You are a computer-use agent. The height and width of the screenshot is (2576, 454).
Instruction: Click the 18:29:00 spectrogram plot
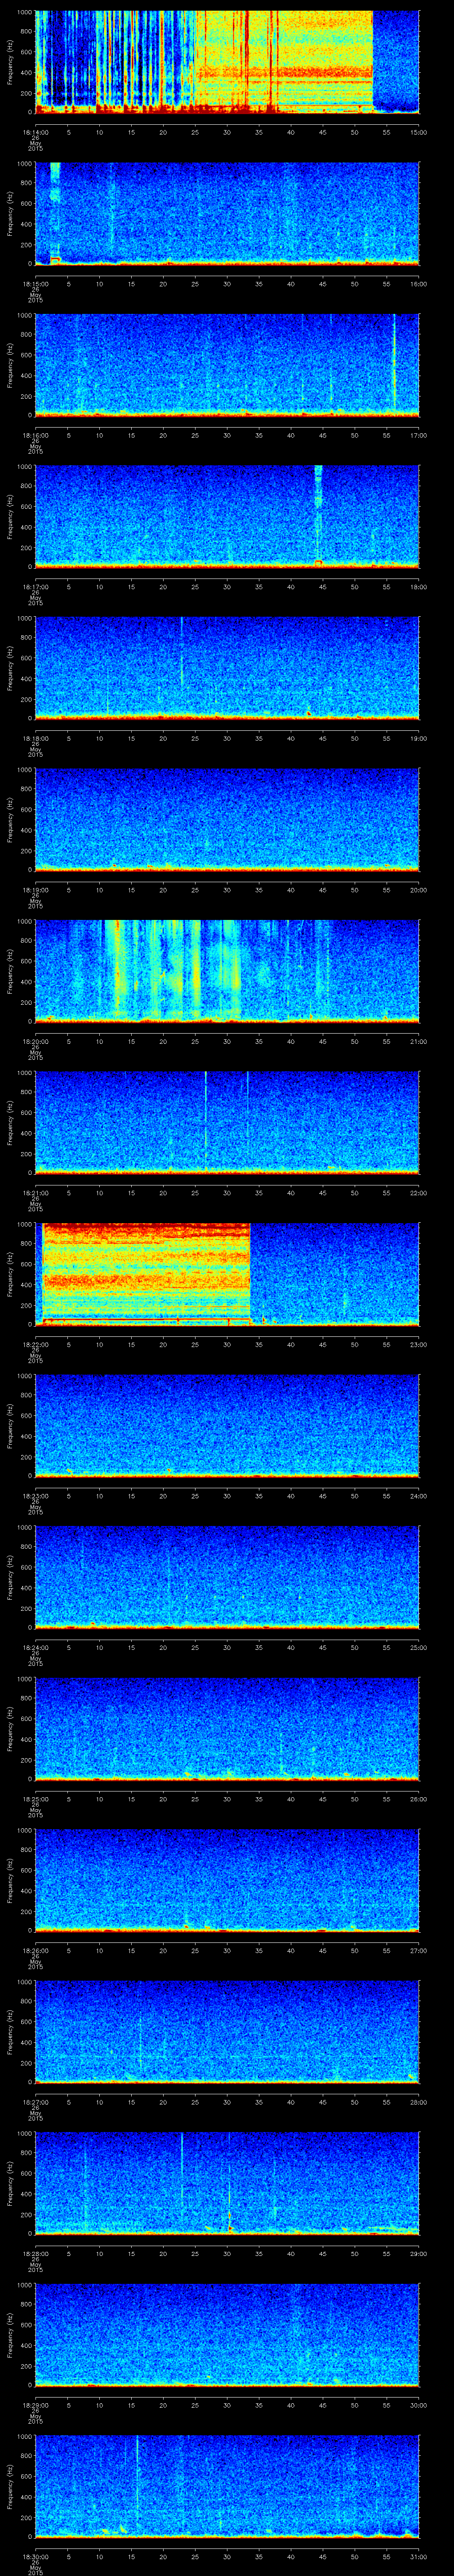pyautogui.click(x=227, y=2335)
